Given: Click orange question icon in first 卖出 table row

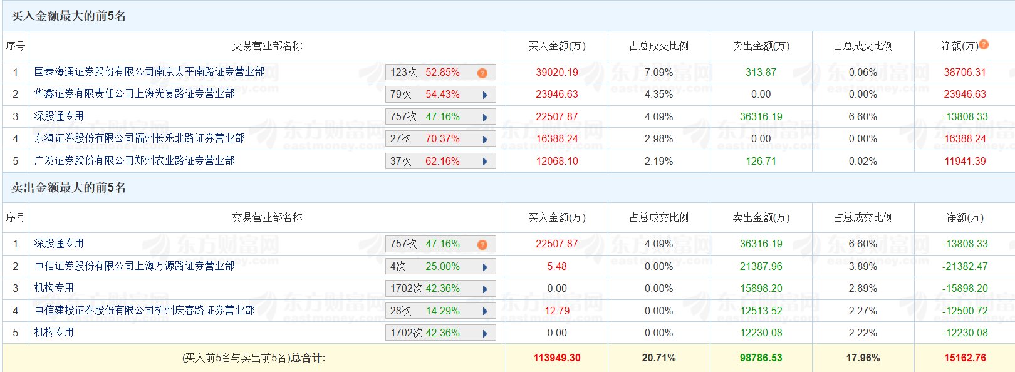Looking at the screenshot, I should coord(482,245).
